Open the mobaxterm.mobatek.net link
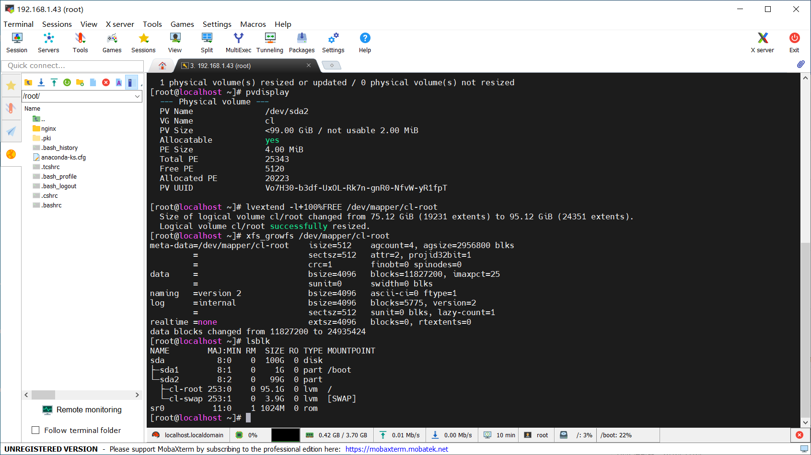 (x=396, y=449)
